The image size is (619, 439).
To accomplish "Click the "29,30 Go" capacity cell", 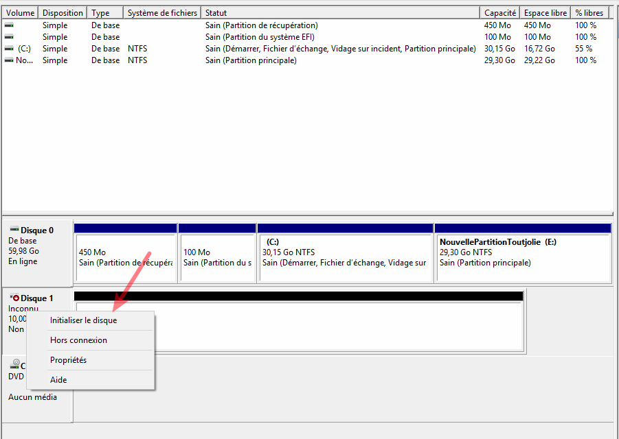I will click(499, 60).
